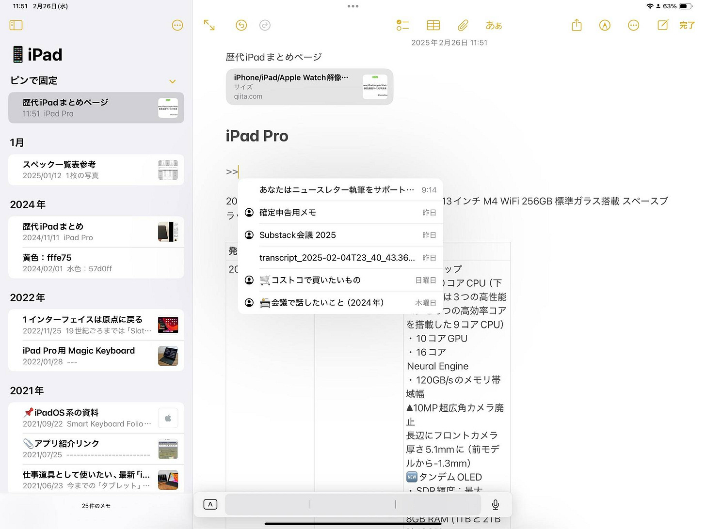Compose a new note
This screenshot has height=529, width=706.
pyautogui.click(x=662, y=25)
